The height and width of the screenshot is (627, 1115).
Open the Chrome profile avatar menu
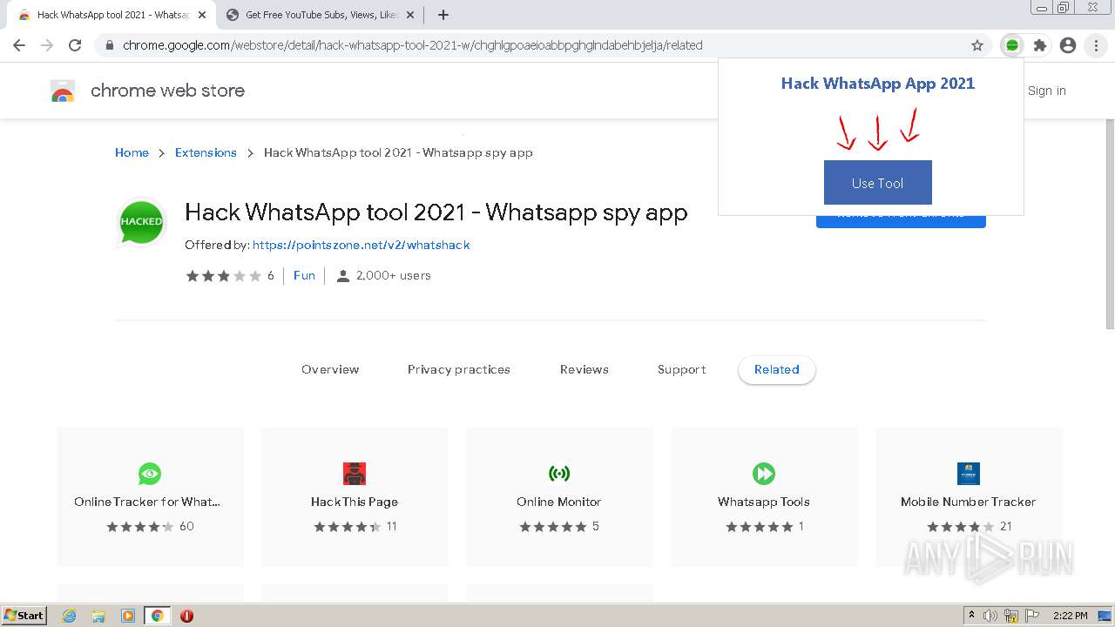coord(1068,45)
